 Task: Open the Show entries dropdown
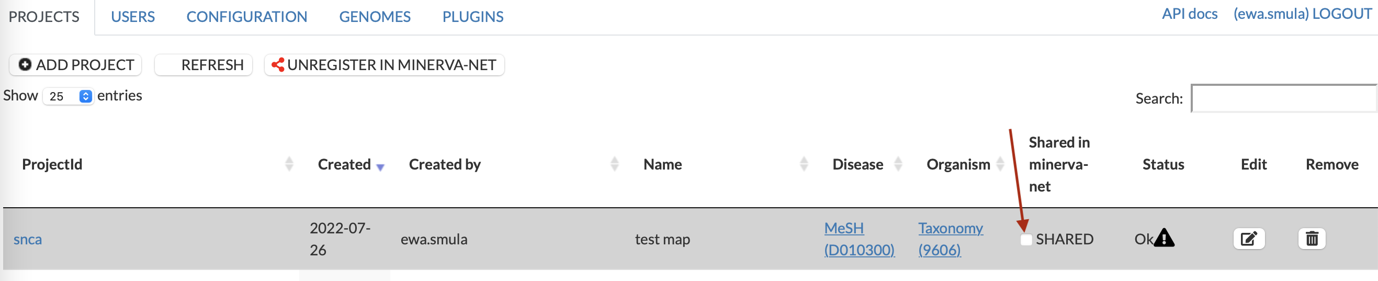69,96
